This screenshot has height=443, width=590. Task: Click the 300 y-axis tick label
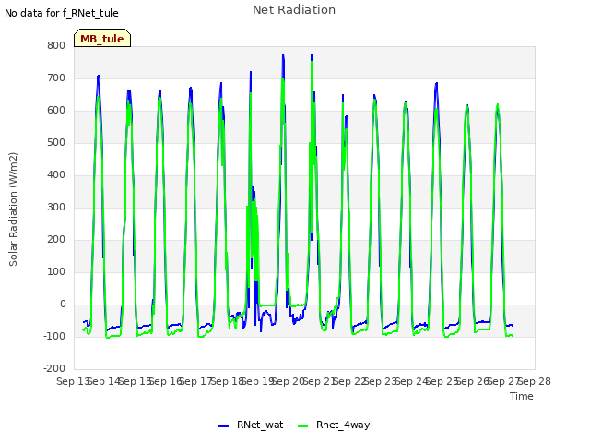(x=56, y=207)
